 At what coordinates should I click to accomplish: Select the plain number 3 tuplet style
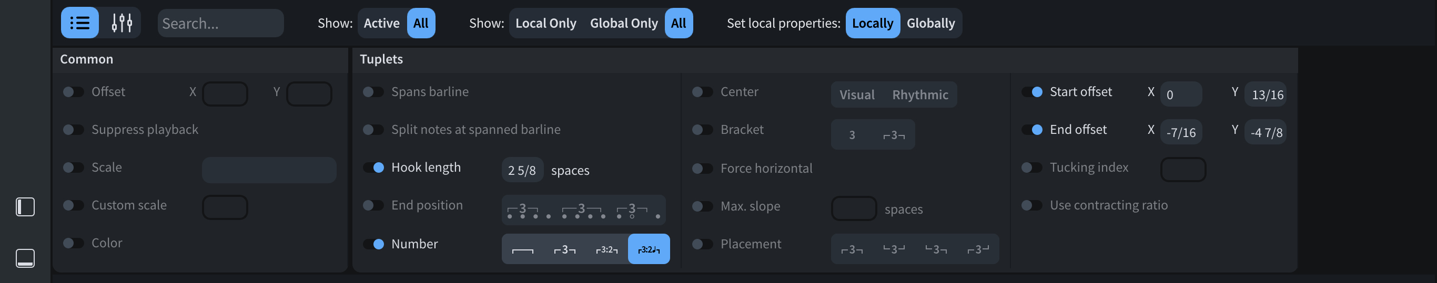(x=564, y=249)
